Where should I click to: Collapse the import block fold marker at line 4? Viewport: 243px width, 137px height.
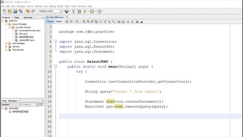pyautogui.click(x=56, y=41)
